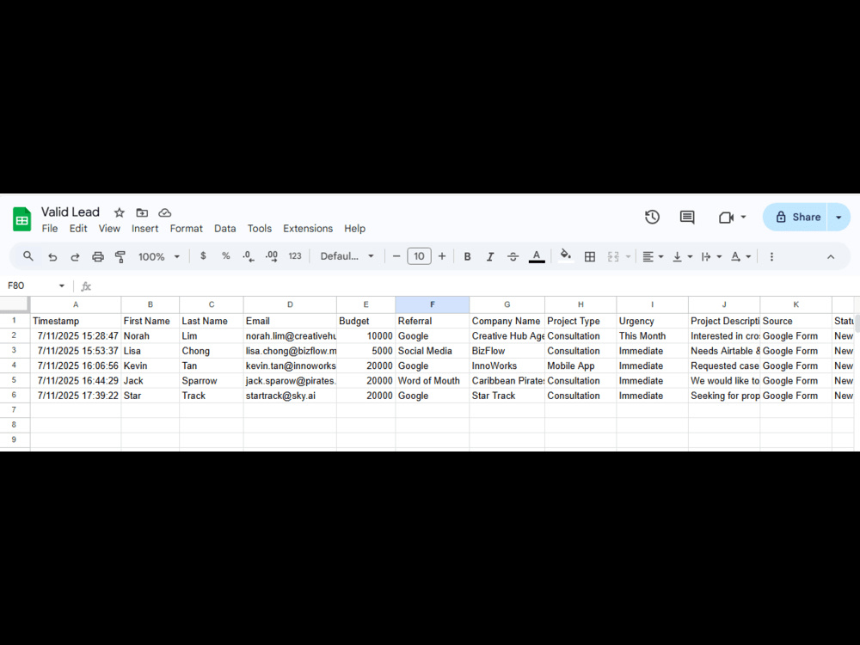Pick a text color

537,256
